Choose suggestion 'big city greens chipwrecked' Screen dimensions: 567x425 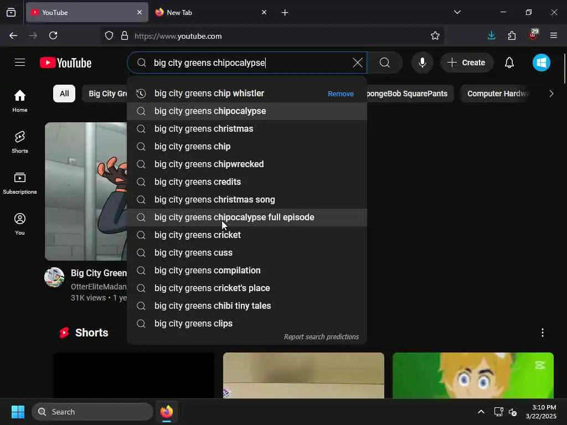[x=247, y=164]
